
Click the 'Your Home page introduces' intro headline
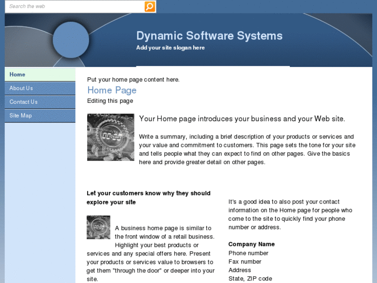[x=242, y=119]
